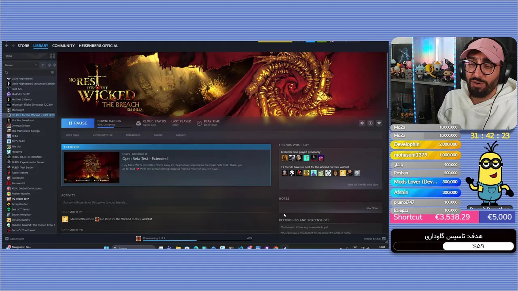Image resolution: width=518 pixels, height=291 pixels.
Task: Add game to favorites heart icon
Action: [x=379, y=123]
